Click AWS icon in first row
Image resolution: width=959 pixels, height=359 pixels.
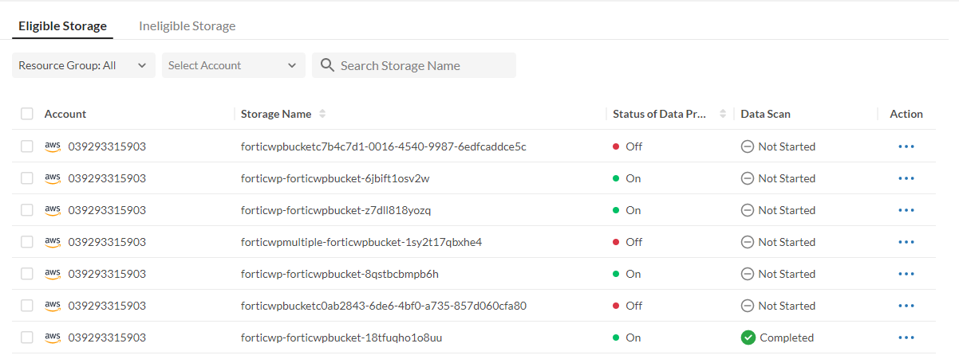[x=53, y=146]
